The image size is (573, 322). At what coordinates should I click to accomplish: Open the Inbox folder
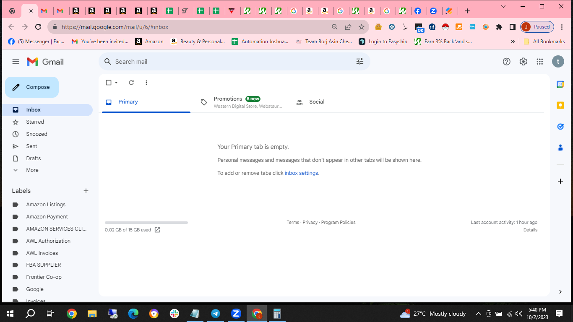(x=47, y=110)
